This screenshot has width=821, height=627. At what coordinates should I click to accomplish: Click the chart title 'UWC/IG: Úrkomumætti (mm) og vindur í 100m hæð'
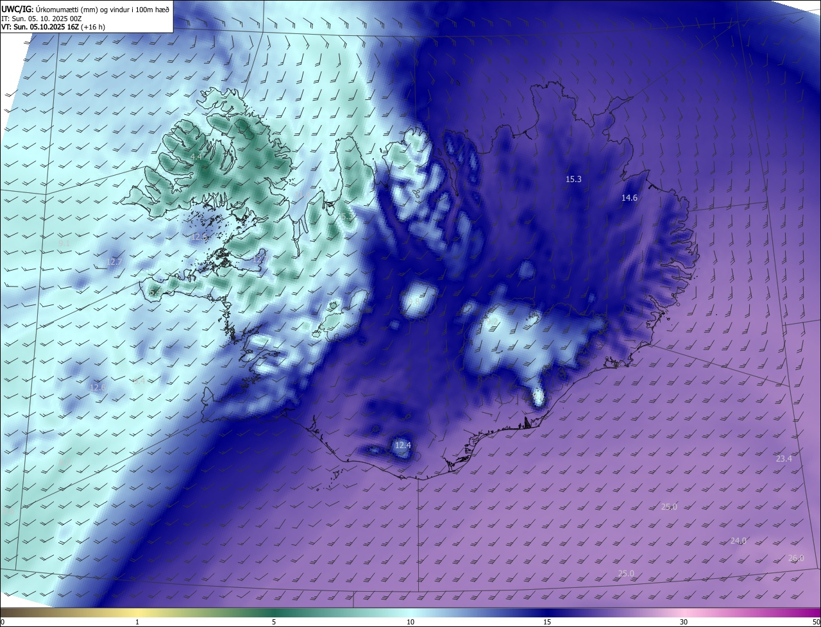(x=85, y=9)
